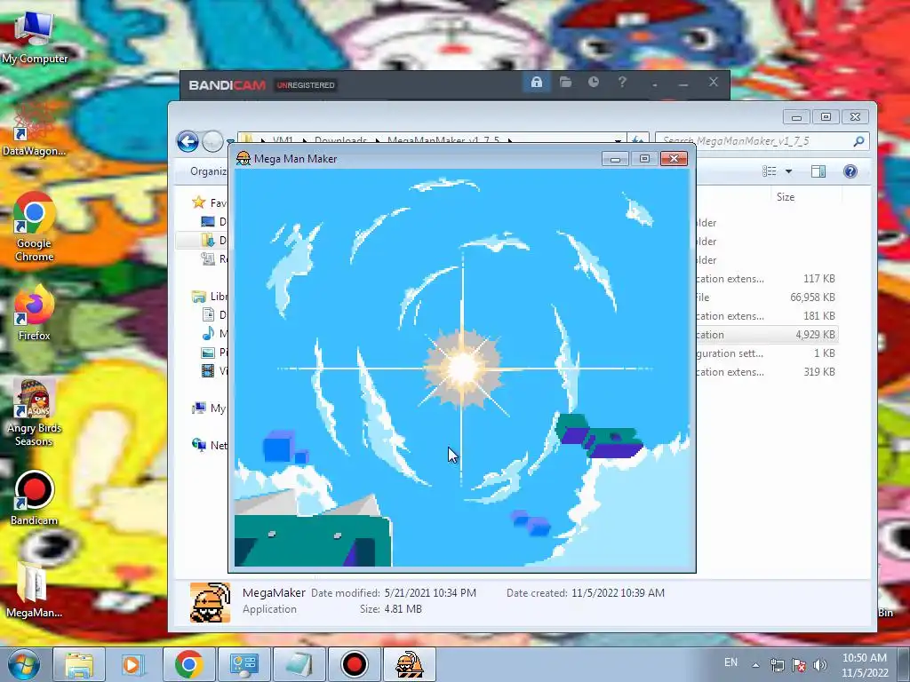Open Media Player taskbar icon
This screenshot has height=682, width=910.
pyautogui.click(x=133, y=664)
